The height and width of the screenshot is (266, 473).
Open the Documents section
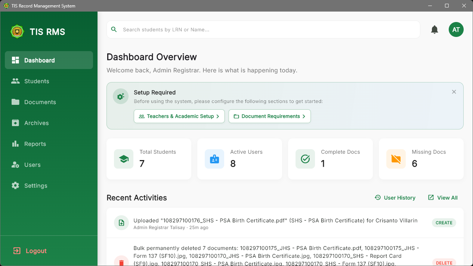[49, 102]
